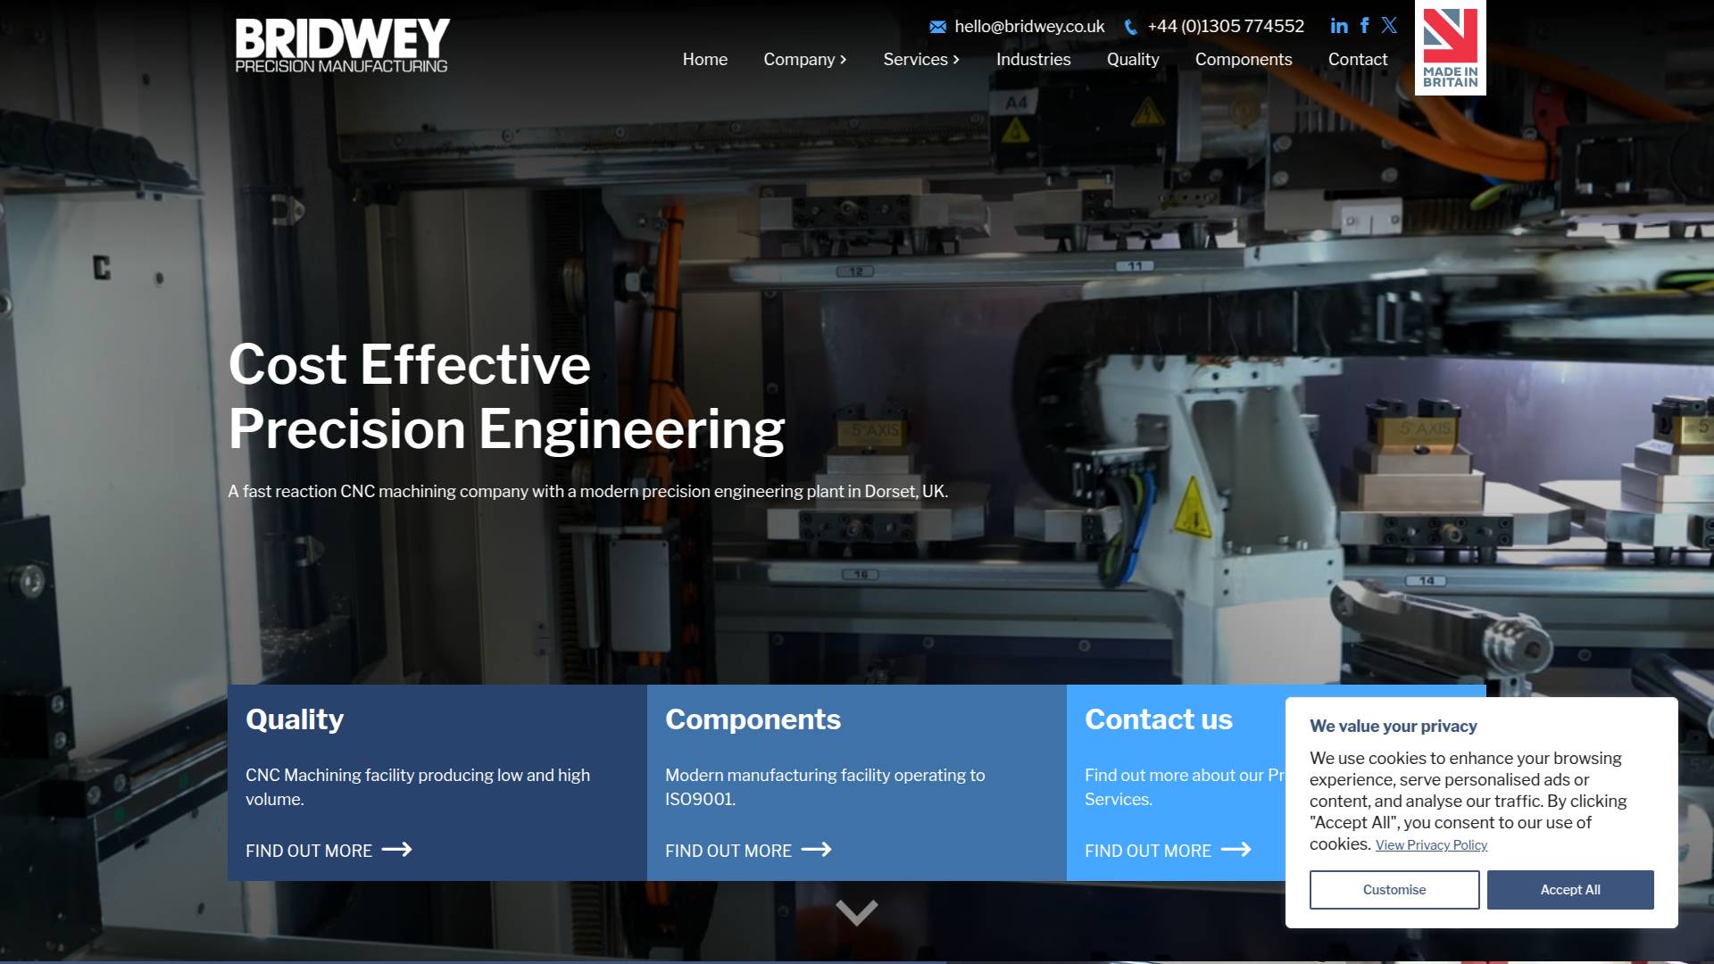Click the telephone icon in header
Viewport: 1714px width, 964px height.
(x=1130, y=27)
